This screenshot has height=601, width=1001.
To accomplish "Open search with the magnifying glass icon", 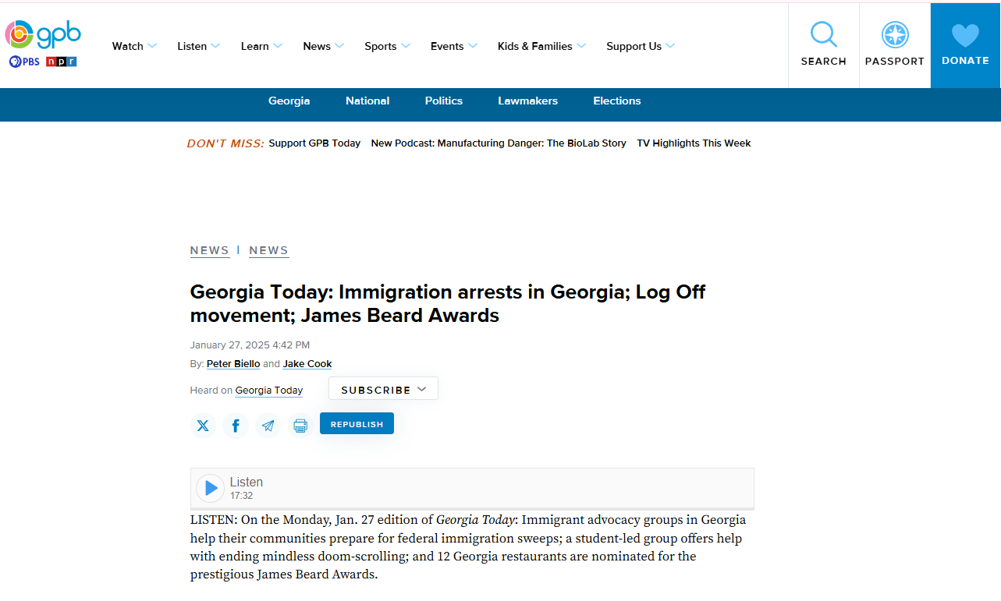I will pyautogui.click(x=823, y=35).
